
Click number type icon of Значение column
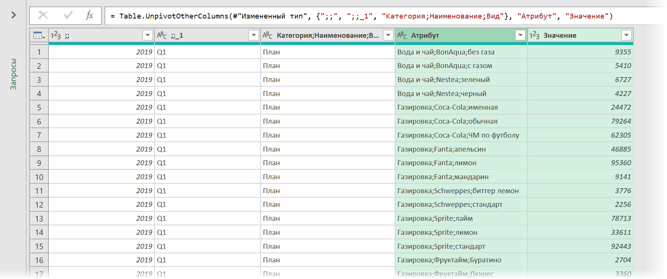pos(534,35)
